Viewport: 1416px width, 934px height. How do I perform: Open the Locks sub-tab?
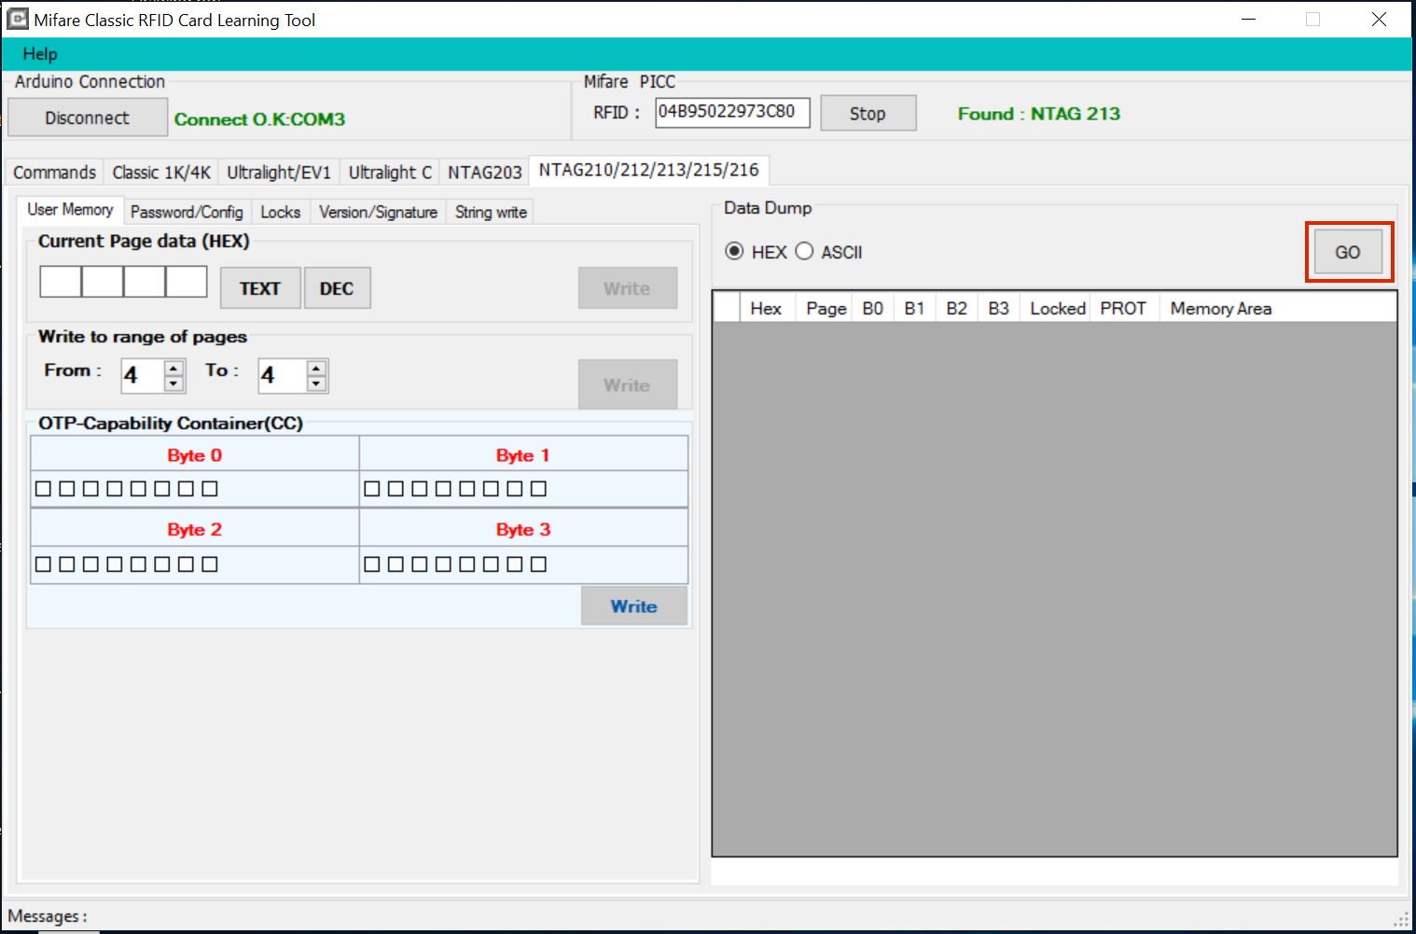(280, 212)
